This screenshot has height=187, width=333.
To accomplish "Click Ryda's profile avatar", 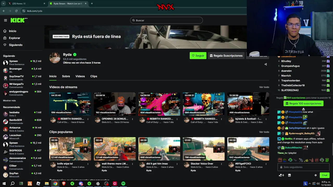I will (55, 58).
